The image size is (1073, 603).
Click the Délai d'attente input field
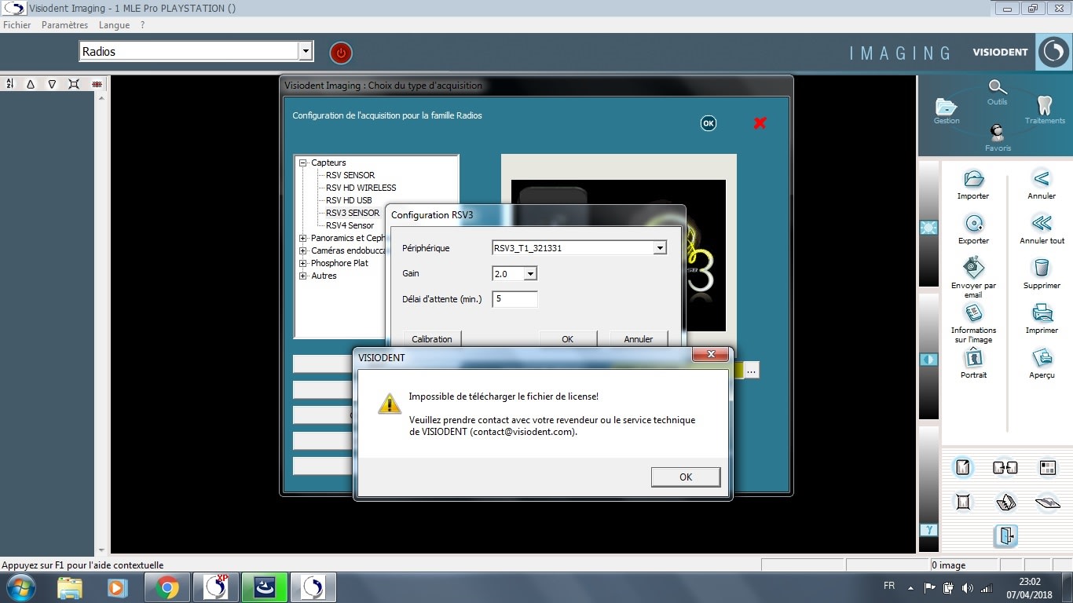pos(515,299)
